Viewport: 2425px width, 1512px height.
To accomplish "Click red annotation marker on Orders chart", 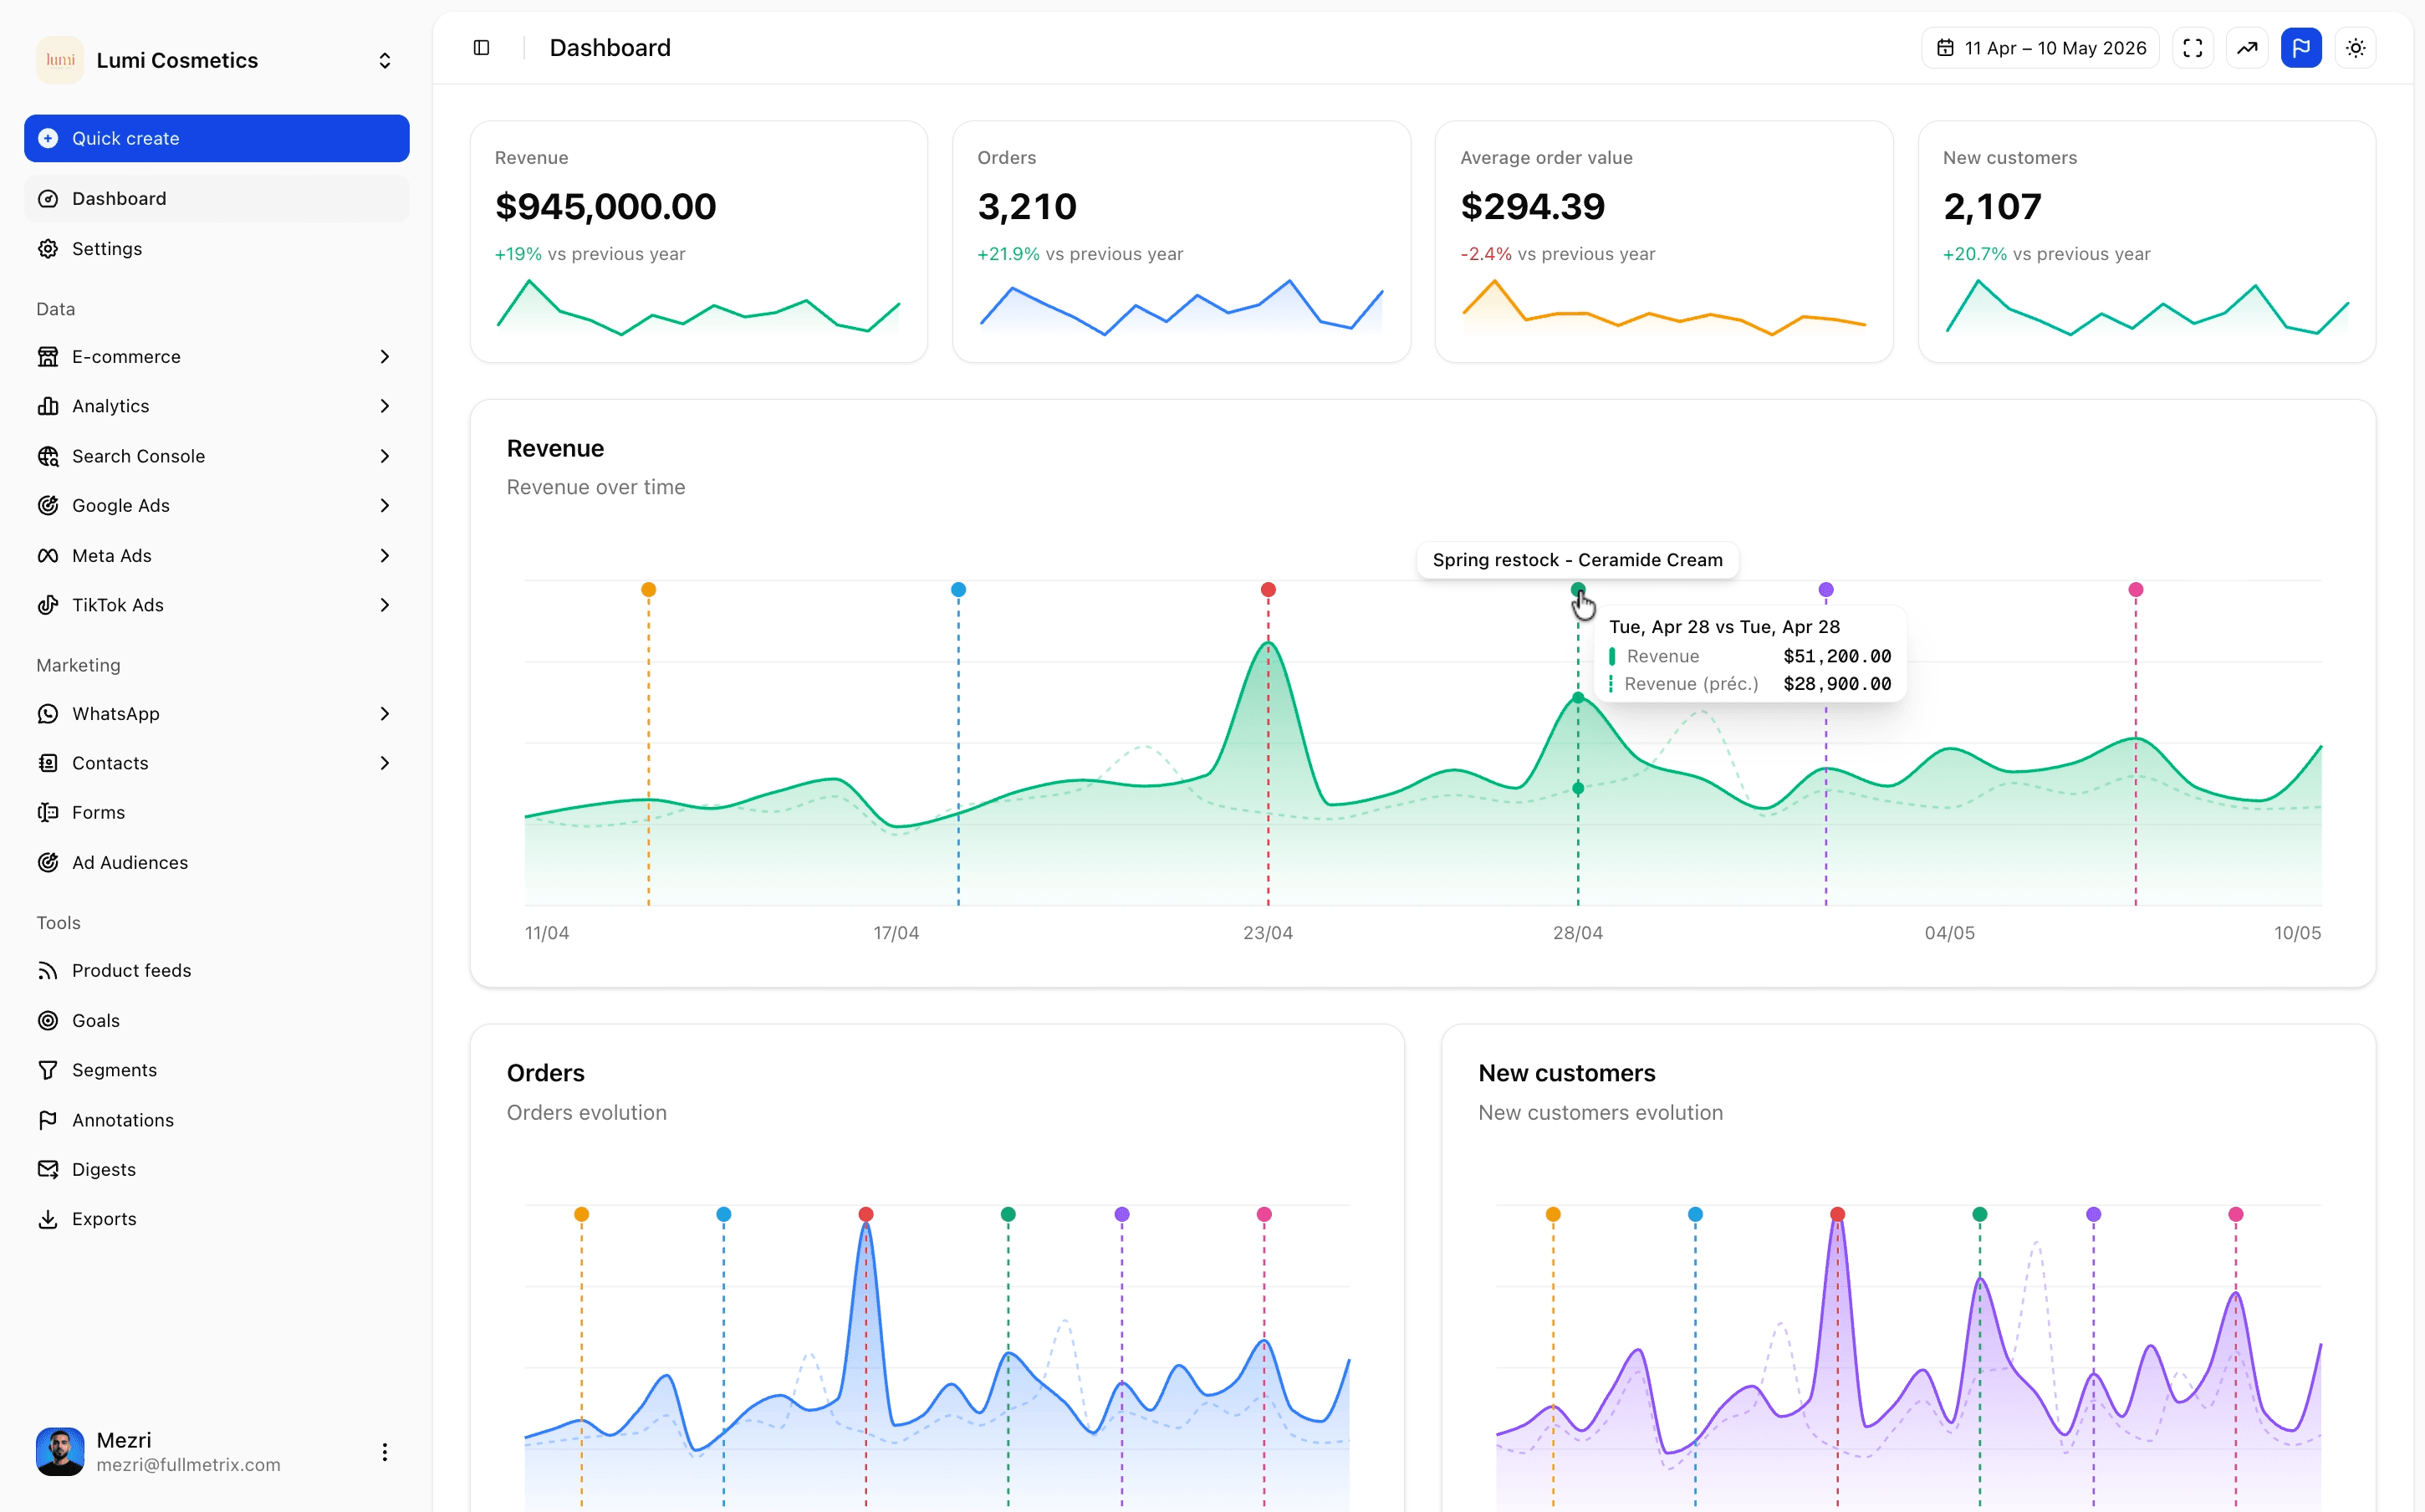I will pos(865,1214).
